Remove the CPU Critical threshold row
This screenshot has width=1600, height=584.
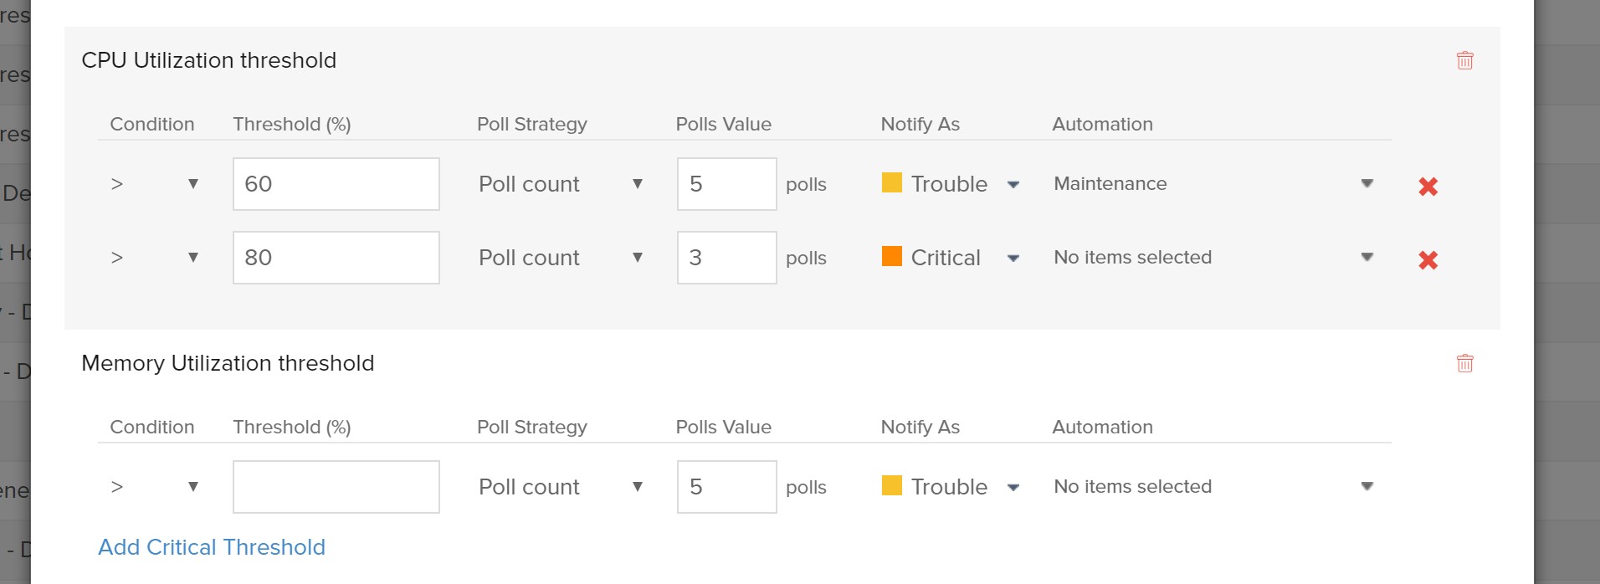tap(1428, 259)
